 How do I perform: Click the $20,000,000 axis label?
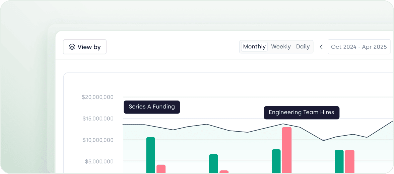click(x=97, y=97)
